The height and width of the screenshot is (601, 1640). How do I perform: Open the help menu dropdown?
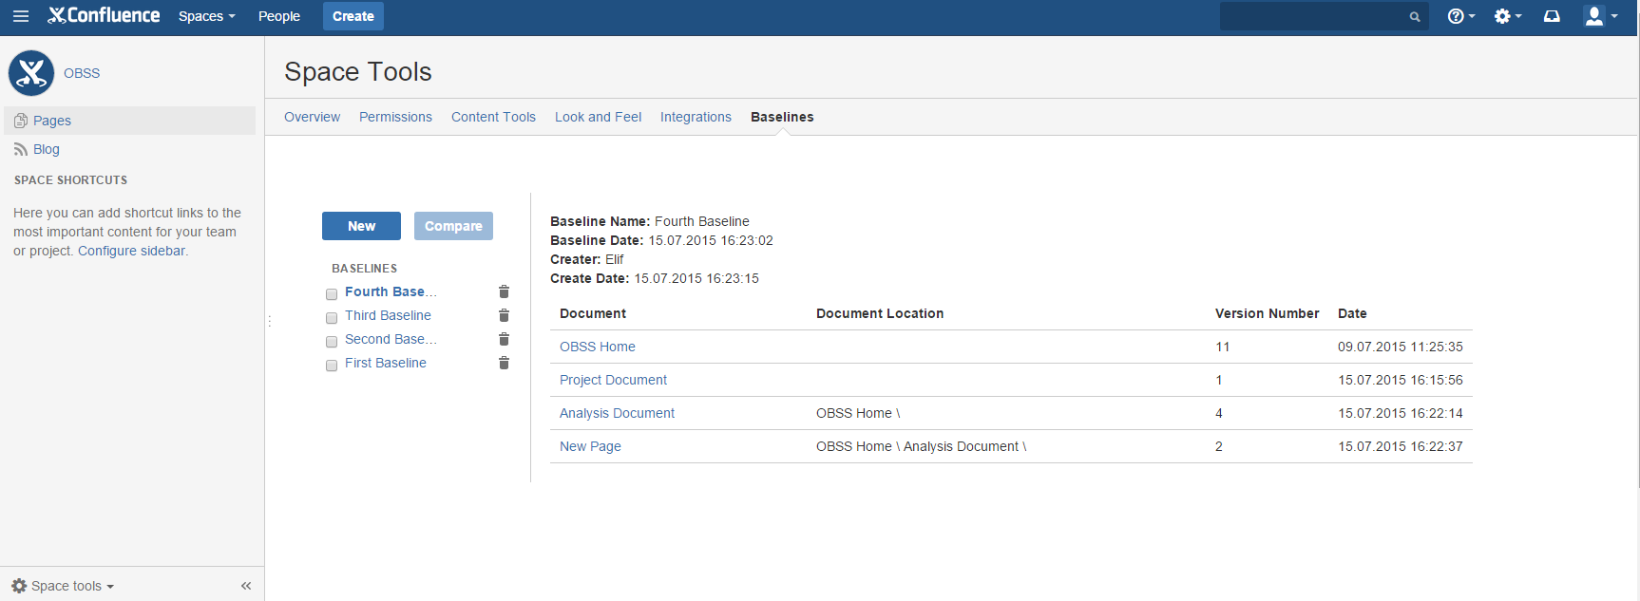pos(1460,16)
